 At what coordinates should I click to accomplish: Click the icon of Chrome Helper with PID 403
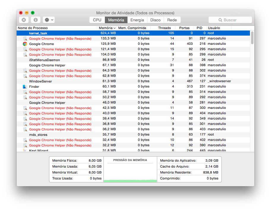pos(25,129)
